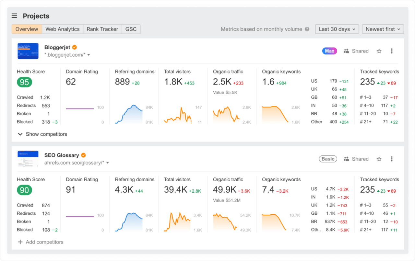Click the Max plan badge
The width and height of the screenshot is (415, 261).
pyautogui.click(x=329, y=51)
